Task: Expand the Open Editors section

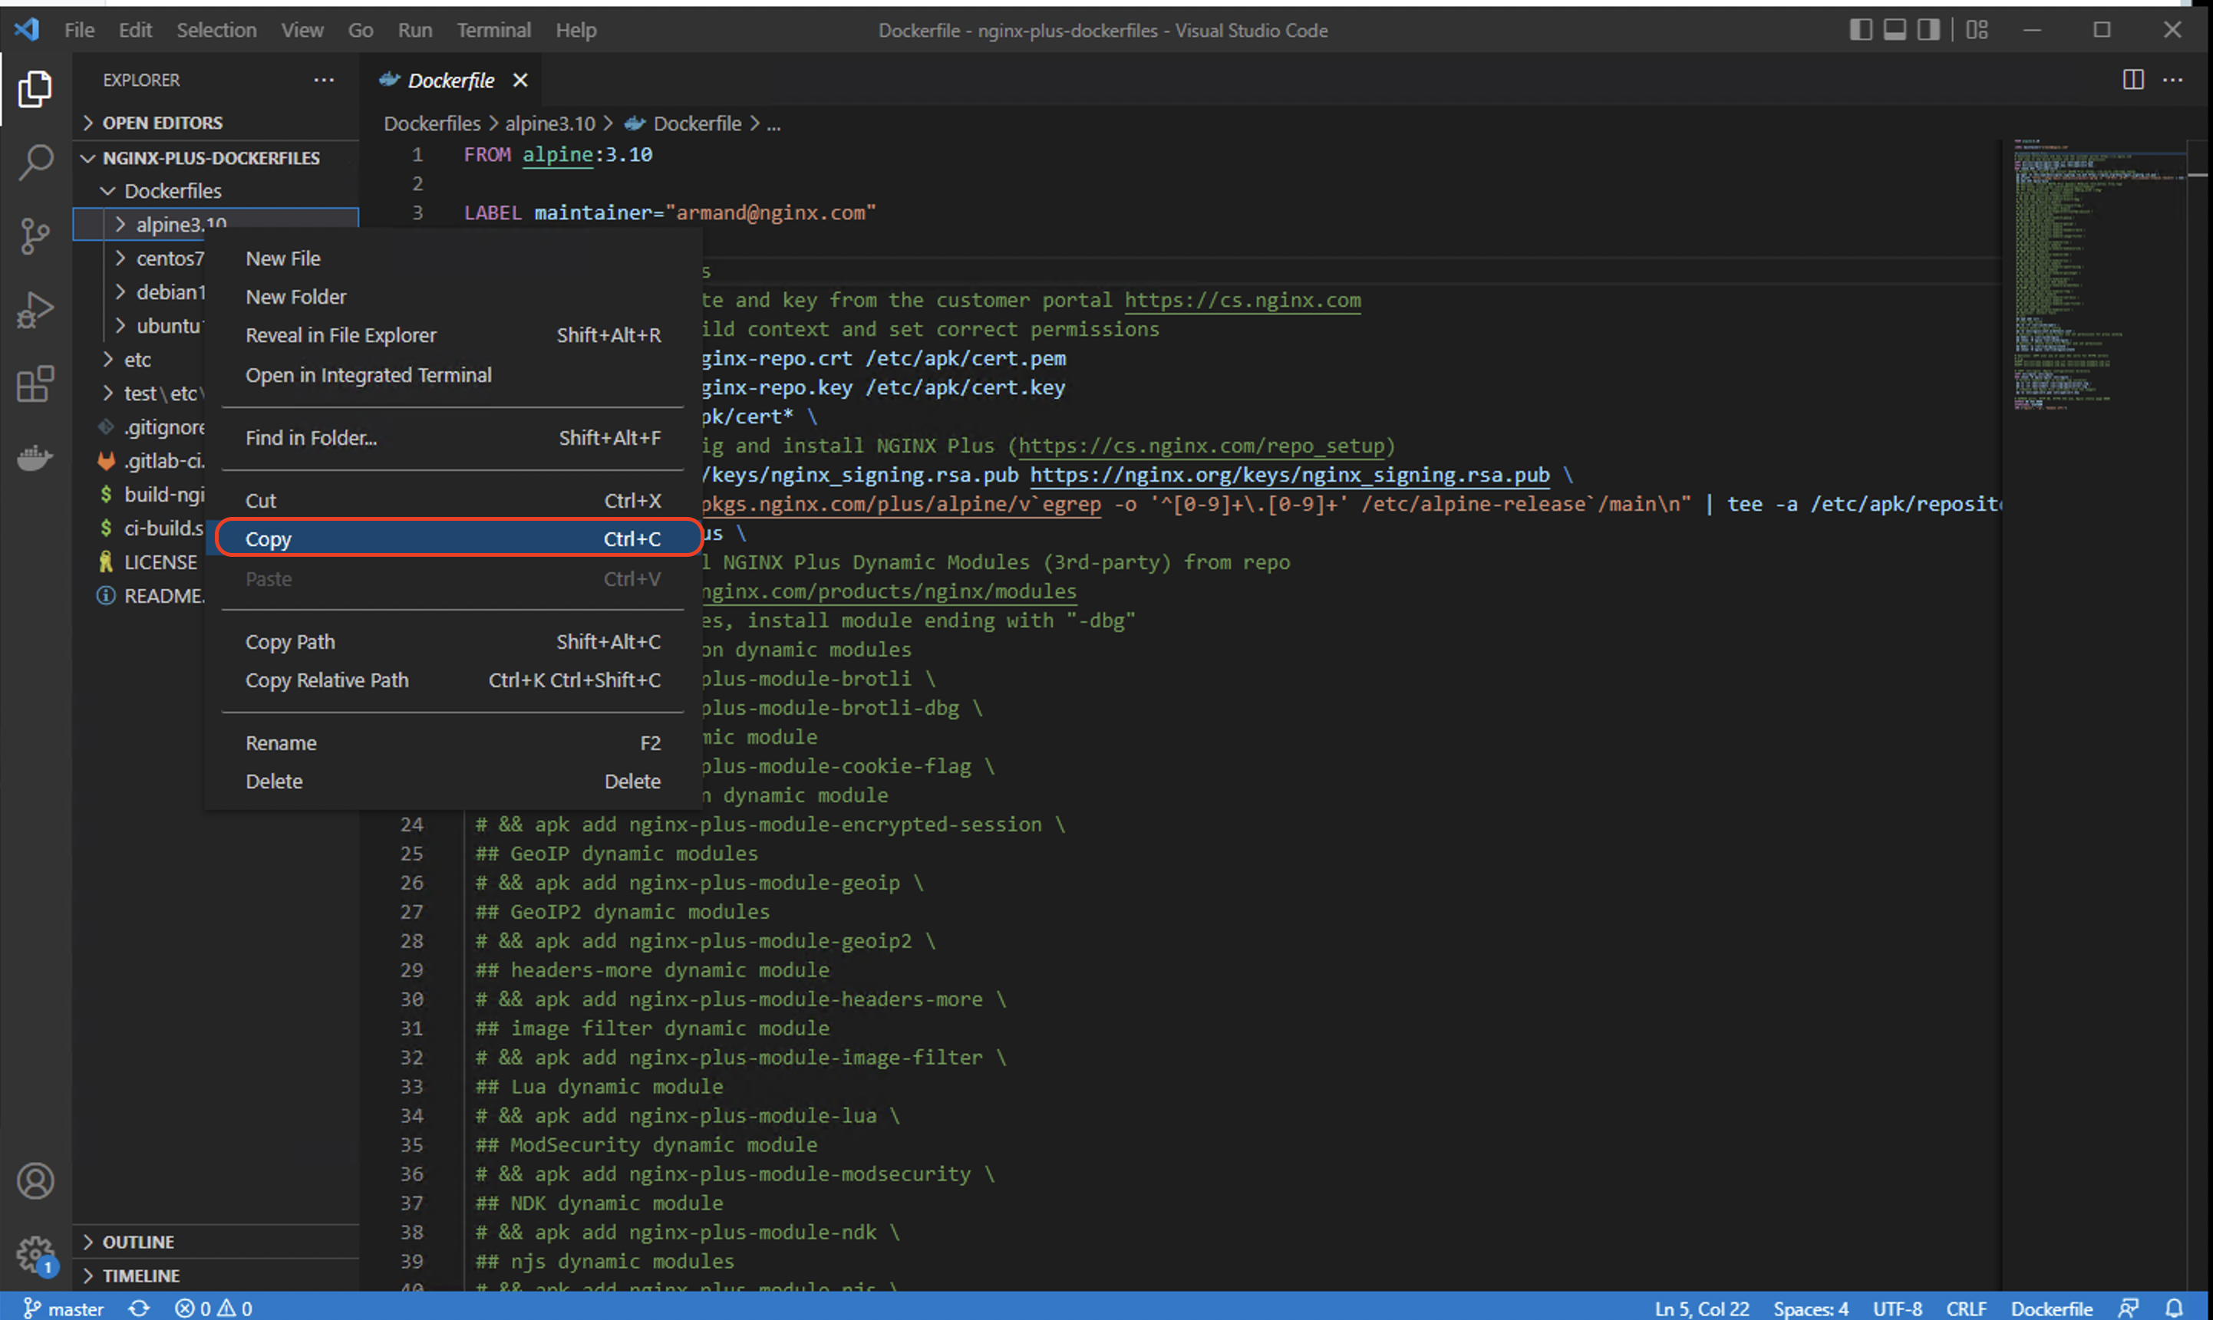Action: [x=216, y=123]
